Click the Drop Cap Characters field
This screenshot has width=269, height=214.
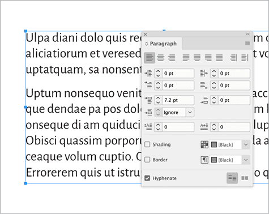coord(234,127)
